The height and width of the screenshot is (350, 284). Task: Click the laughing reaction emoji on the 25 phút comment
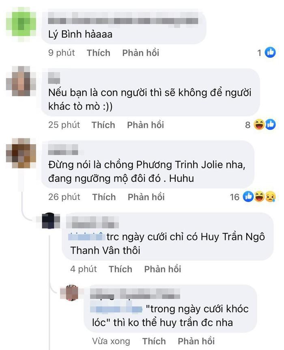pos(259,125)
